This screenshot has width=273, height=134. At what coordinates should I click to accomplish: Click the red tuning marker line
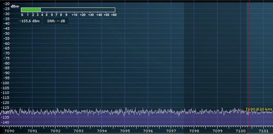click(x=249, y=63)
